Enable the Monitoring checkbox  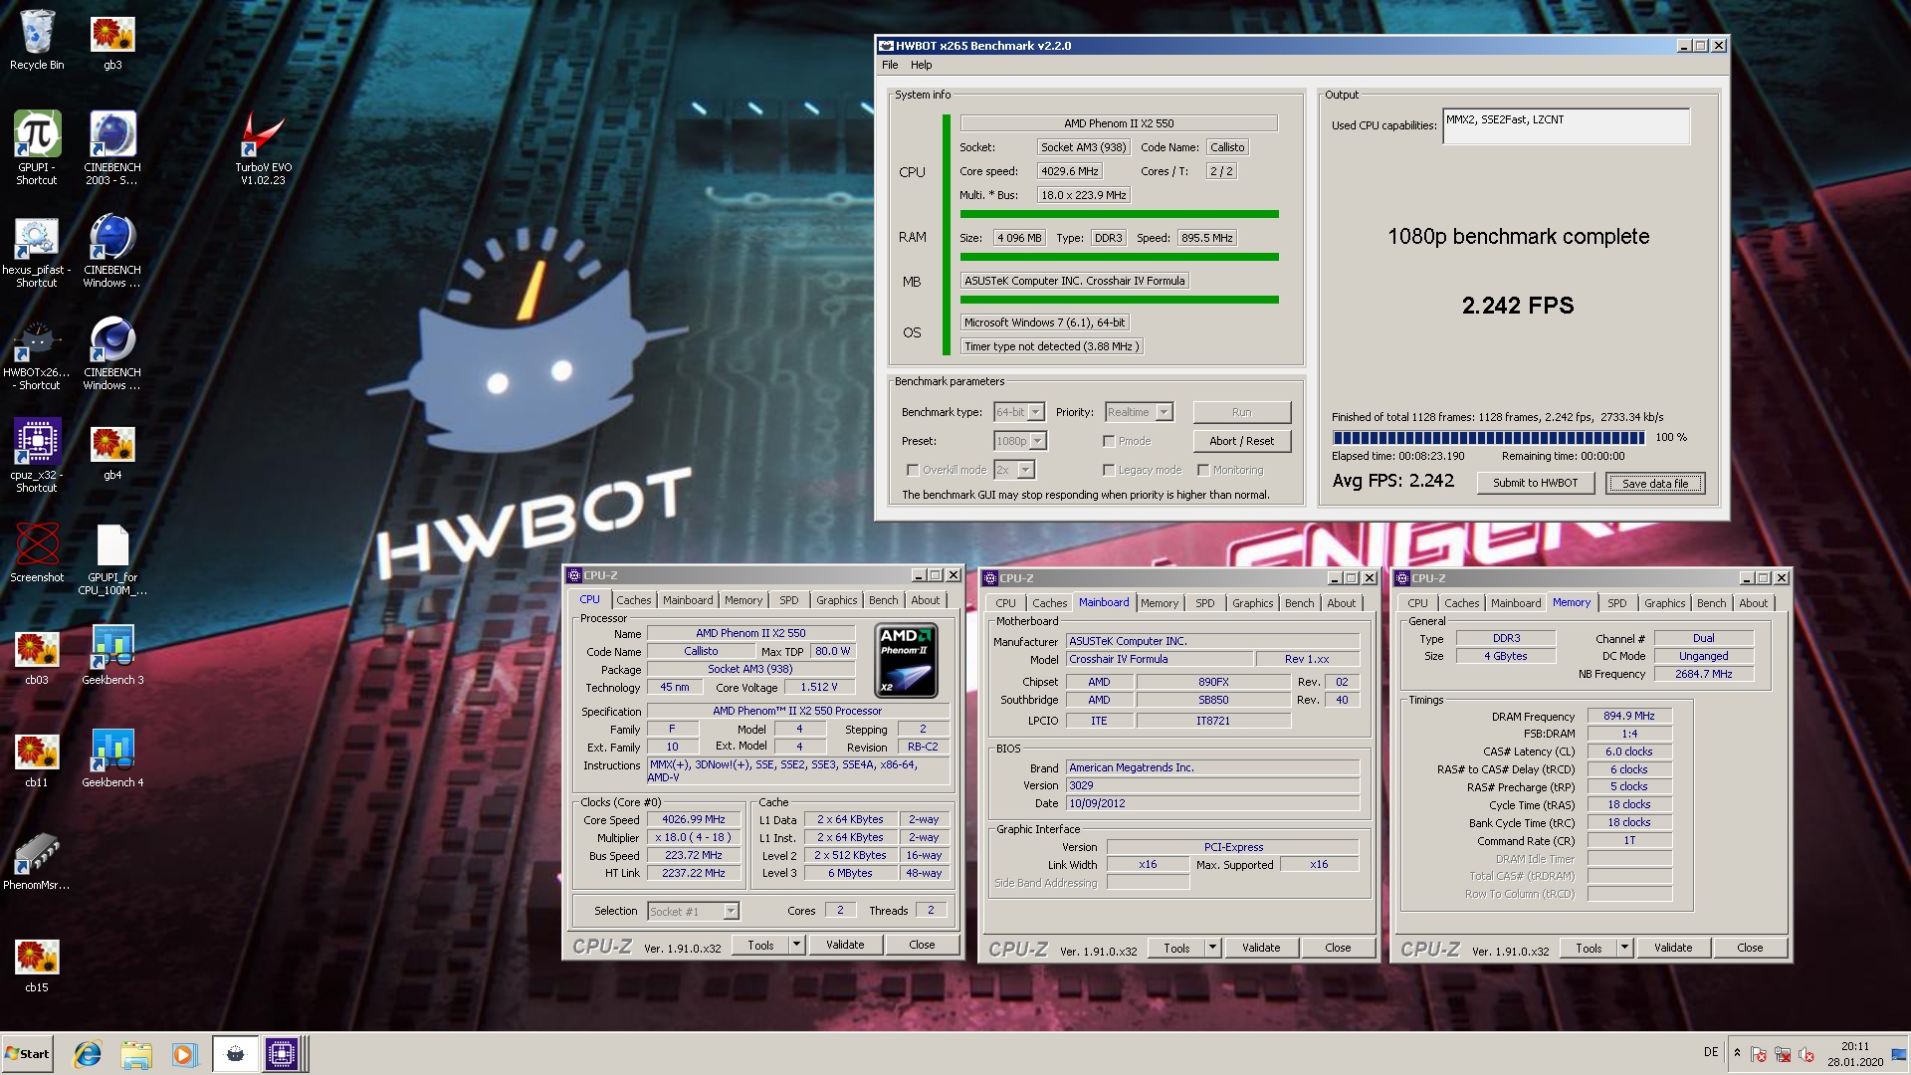pos(1203,470)
